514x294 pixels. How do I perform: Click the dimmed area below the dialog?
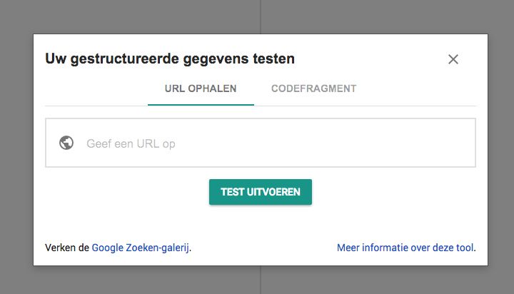click(x=257, y=280)
